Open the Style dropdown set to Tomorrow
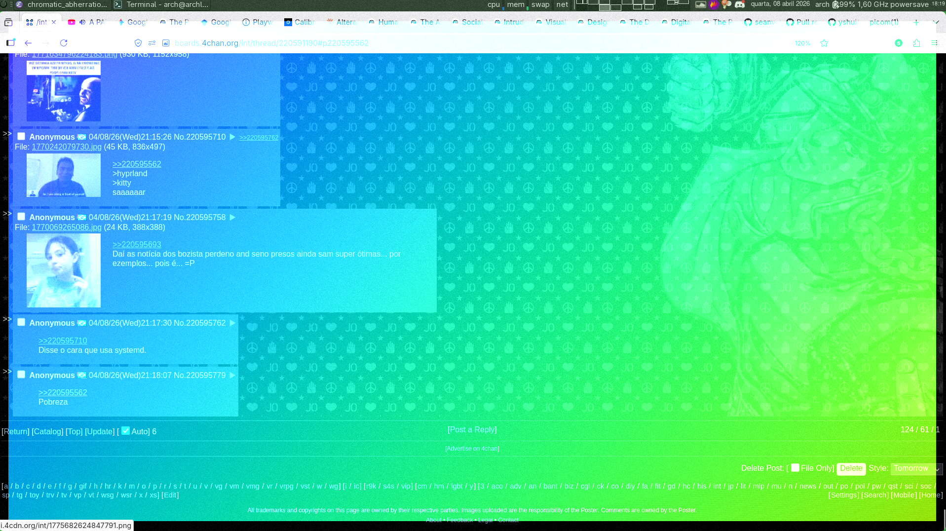Screen dimensions: 946x531 point(916,468)
